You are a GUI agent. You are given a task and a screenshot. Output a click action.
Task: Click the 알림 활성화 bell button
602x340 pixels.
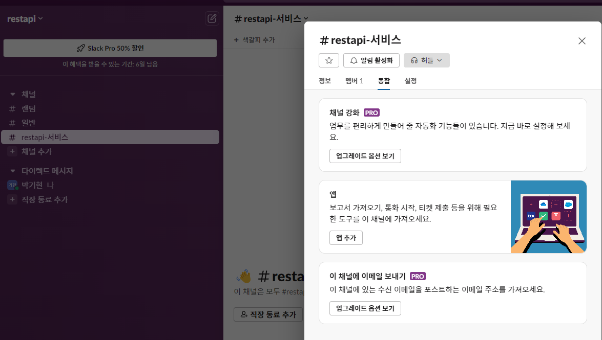(371, 60)
